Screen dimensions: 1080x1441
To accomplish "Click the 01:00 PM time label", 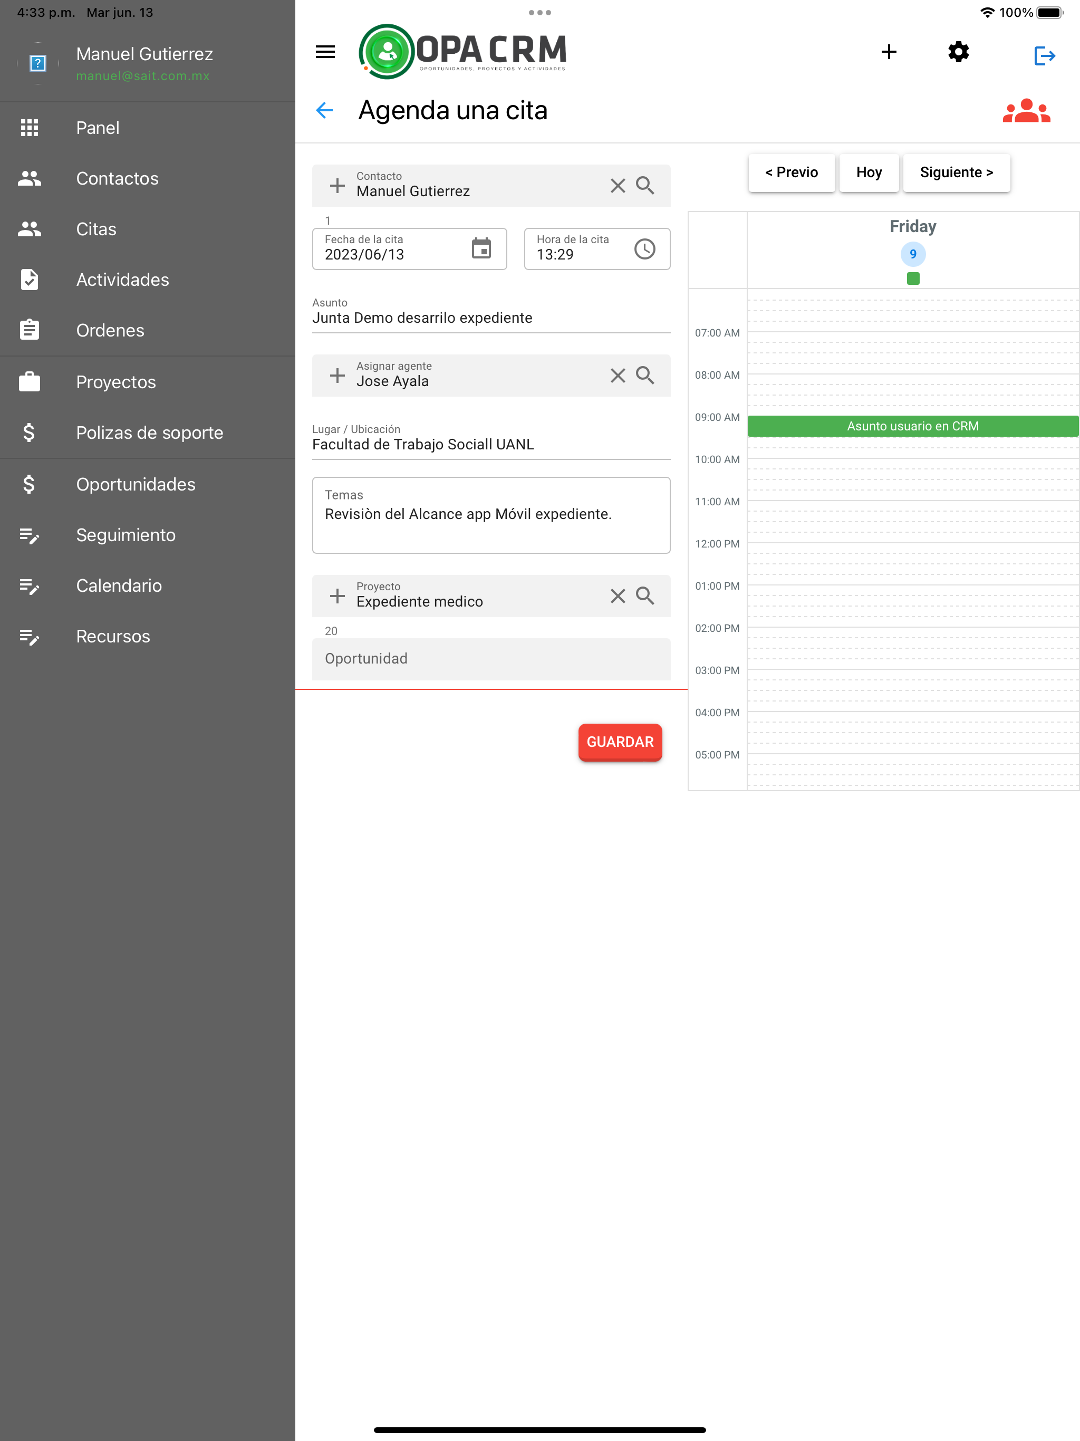I will pyautogui.click(x=717, y=585).
